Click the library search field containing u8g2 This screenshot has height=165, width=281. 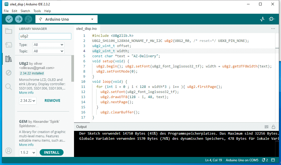tap(45, 36)
